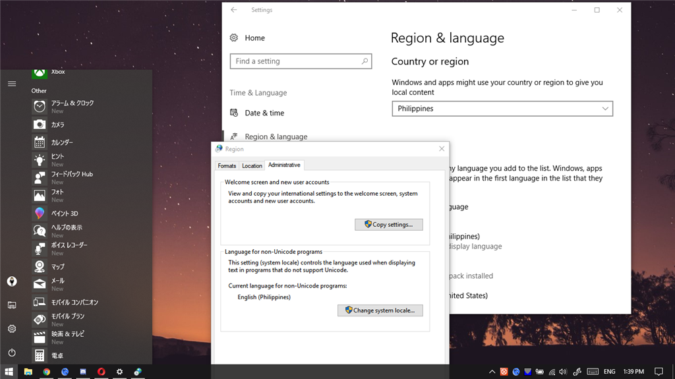This screenshot has height=379, width=675.
Task: Open the Philippines country dropdown
Action: 502,109
